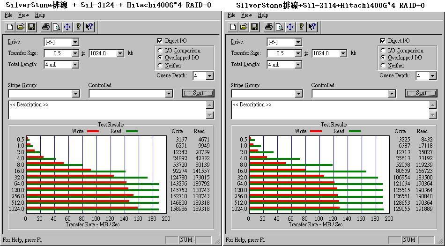Screen dimensions: 445x246
Task: Toggle Direct I/O checkbox in left window
Action: click(x=160, y=41)
